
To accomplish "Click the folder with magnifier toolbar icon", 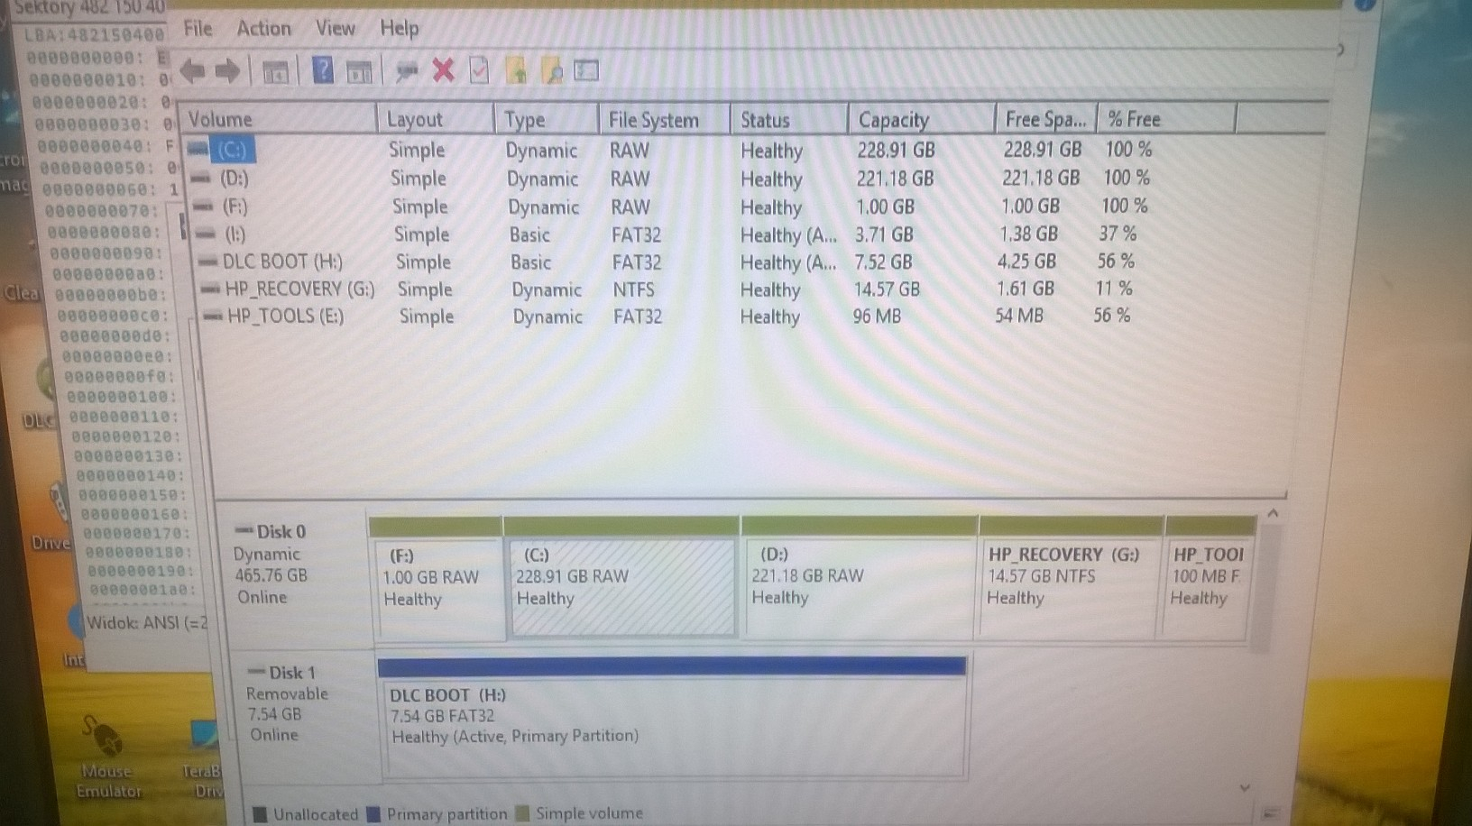I will point(552,69).
